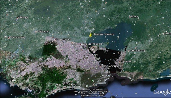Select the Дуки-ди-Кашиас city marker

[x=81, y=44]
